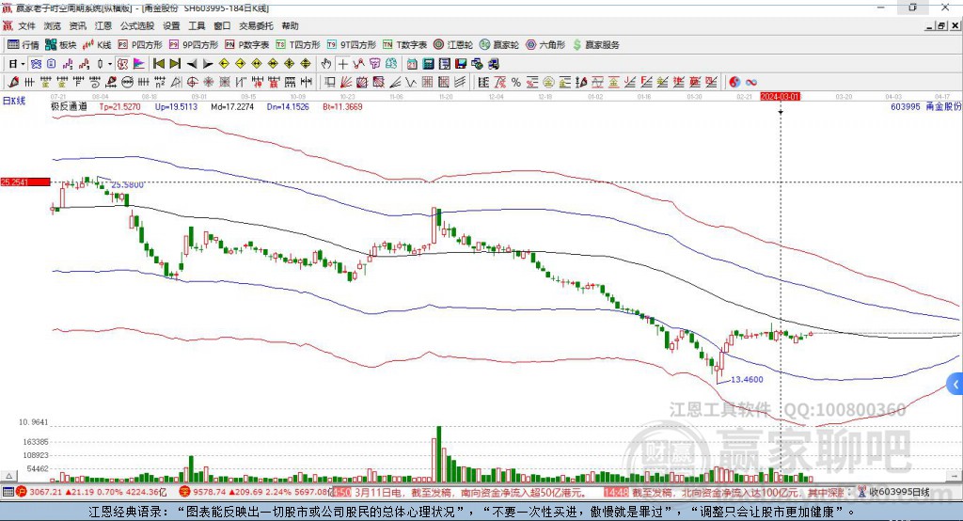Switch to the K线 candlestick chart
This screenshot has width=963, height=521.
pyautogui.click(x=97, y=45)
